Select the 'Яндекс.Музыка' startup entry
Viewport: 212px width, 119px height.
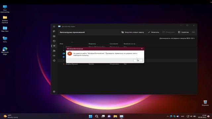tap(72, 64)
